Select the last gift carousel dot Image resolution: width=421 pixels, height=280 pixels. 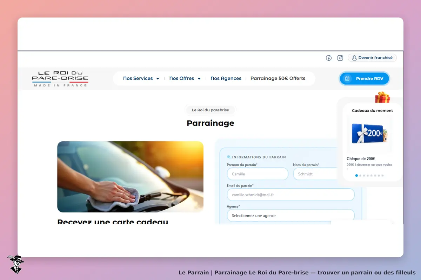click(x=382, y=175)
